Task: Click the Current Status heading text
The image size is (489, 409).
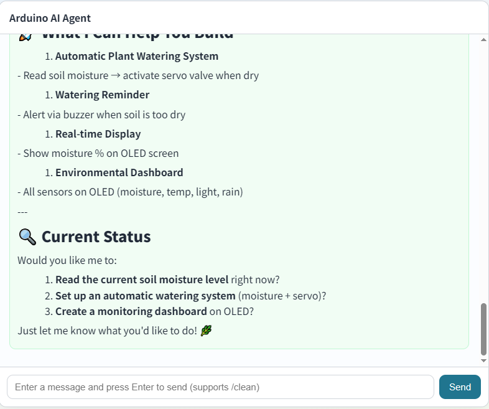Action: (96, 237)
